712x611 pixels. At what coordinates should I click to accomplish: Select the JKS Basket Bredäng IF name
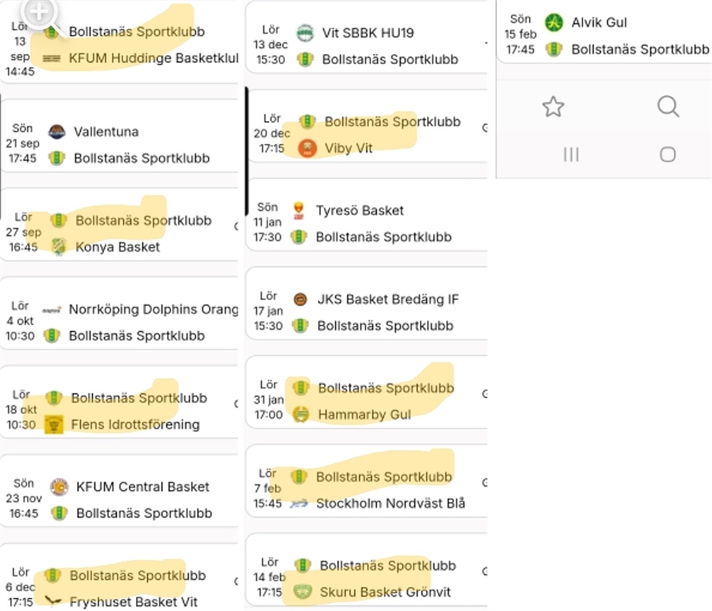[x=388, y=299]
